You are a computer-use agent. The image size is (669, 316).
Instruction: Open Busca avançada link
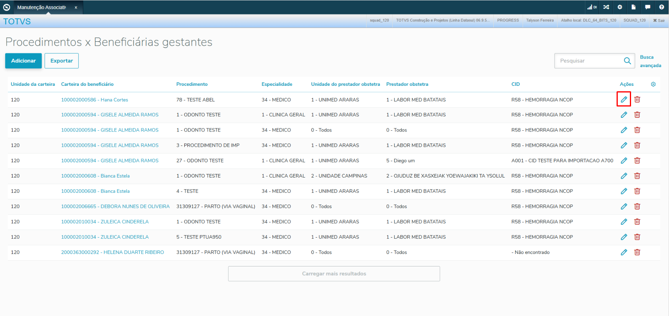650,61
